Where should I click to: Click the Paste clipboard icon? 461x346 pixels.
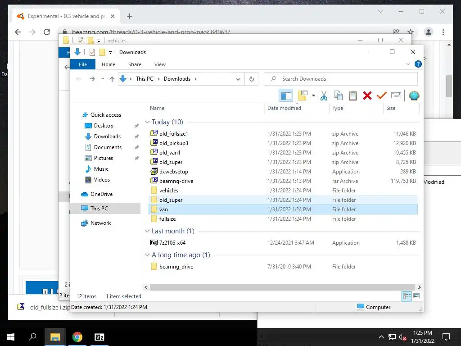click(x=353, y=96)
